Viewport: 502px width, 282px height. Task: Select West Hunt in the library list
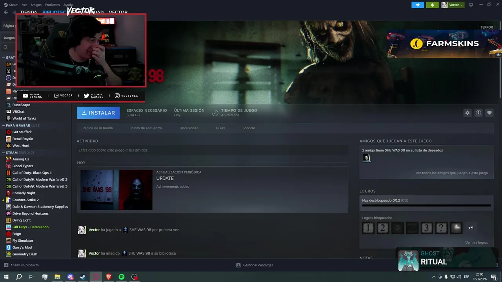(21, 146)
